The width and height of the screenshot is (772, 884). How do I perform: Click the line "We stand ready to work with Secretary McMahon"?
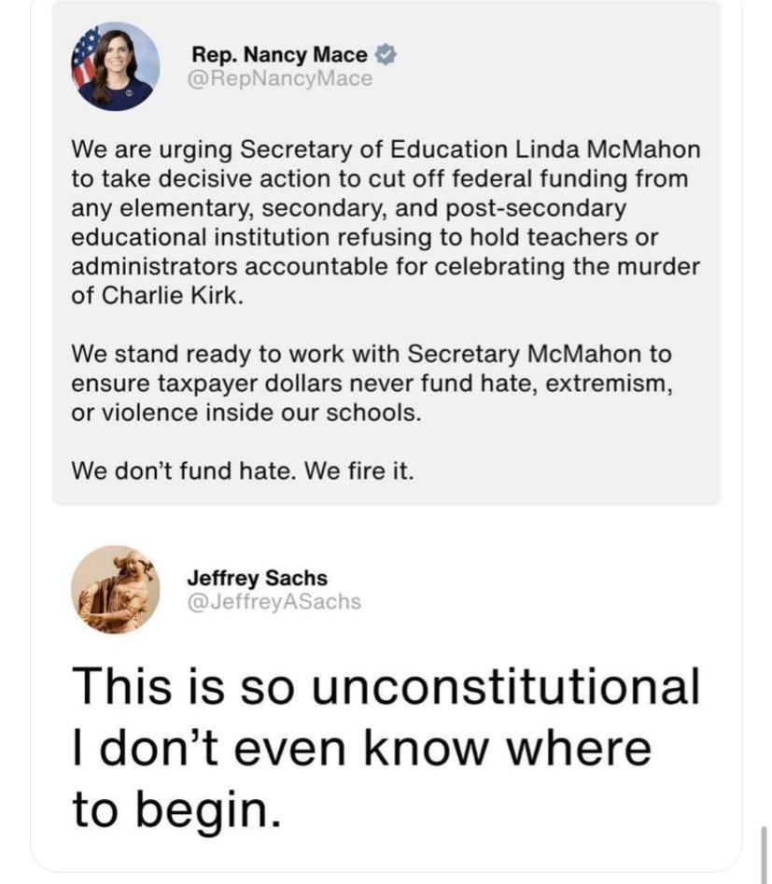(371, 355)
